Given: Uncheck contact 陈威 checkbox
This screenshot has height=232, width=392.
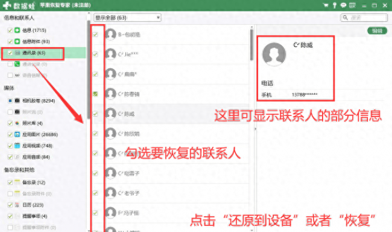Looking at the screenshot, I should click(95, 114).
